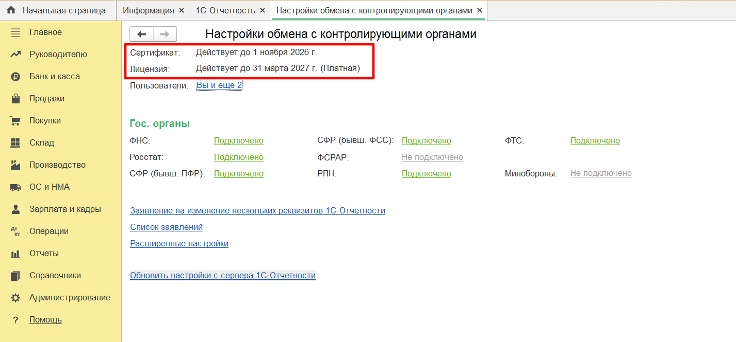Image resolution: width=736 pixels, height=342 pixels.
Task: Click the page title Настройки обмена с контролирующими органами
Action: [341, 34]
